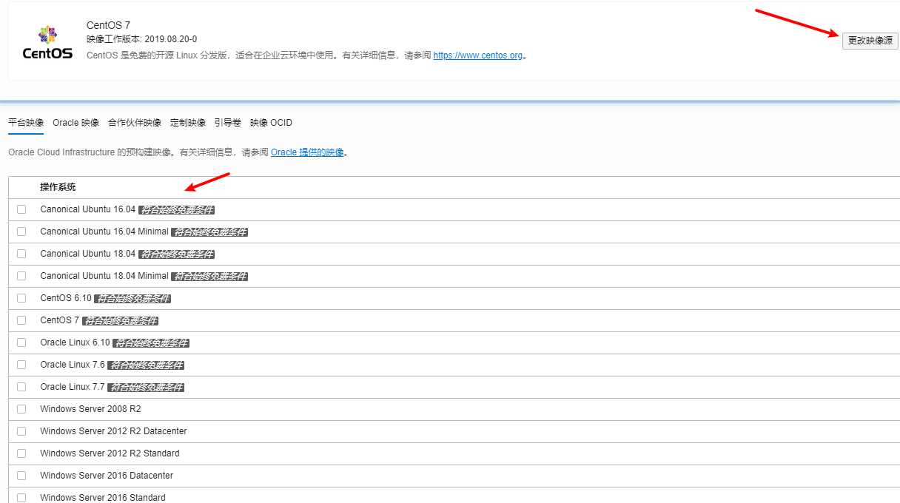Click the Windows Server 2012 R2 Datacenter name
Image resolution: width=900 pixels, height=503 pixels.
[x=113, y=431]
